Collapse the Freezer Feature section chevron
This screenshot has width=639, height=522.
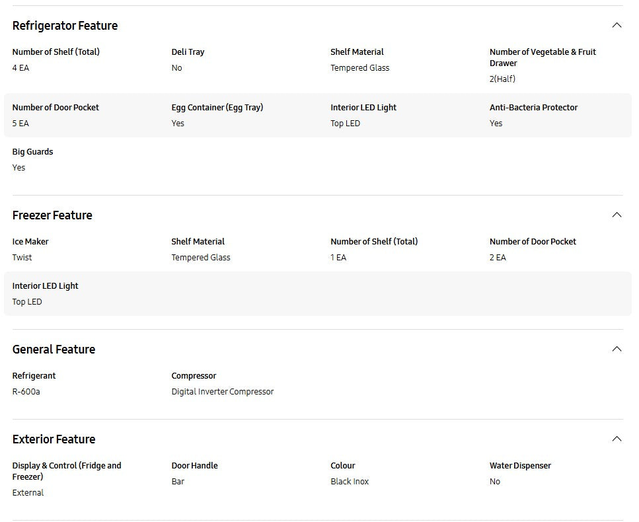click(617, 215)
